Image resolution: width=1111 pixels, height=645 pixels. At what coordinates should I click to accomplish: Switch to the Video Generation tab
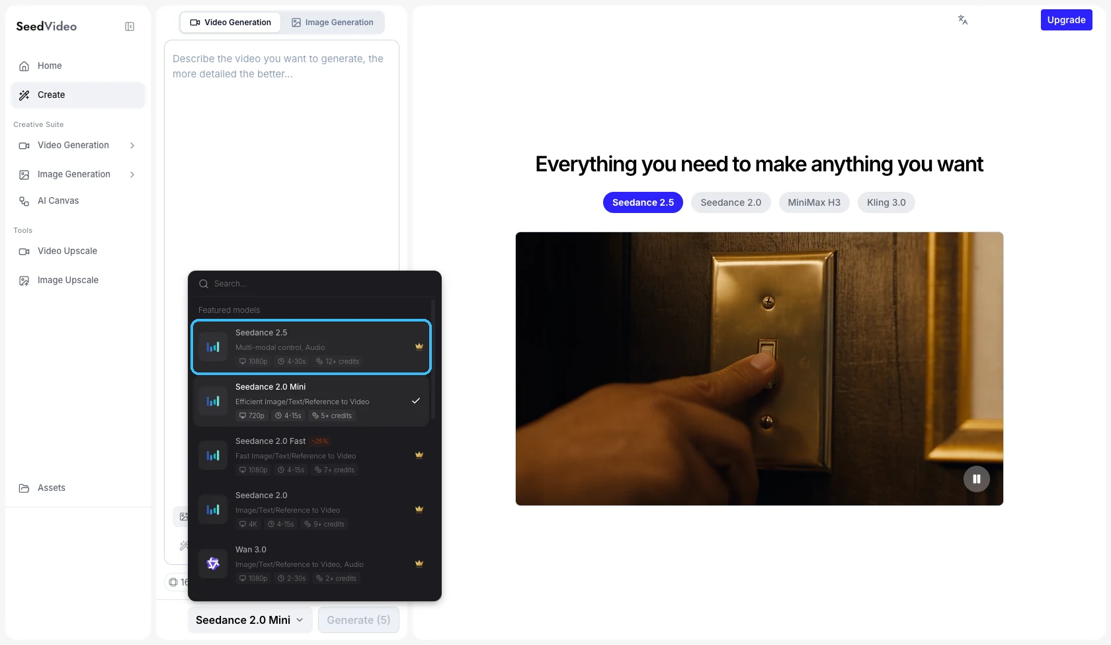(231, 22)
